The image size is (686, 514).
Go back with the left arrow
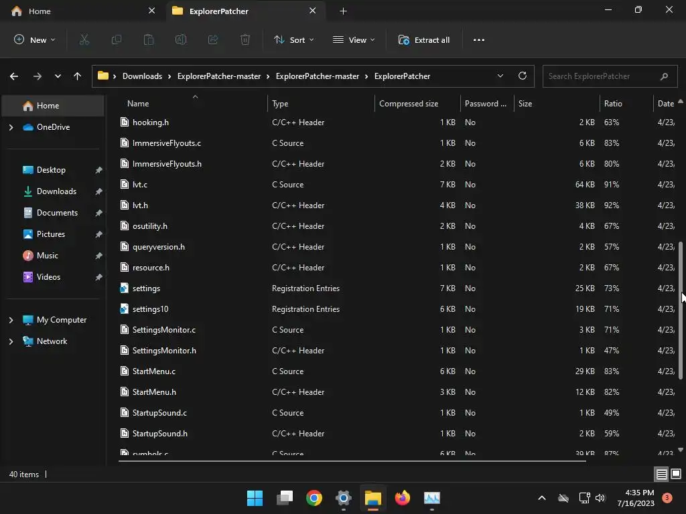[x=14, y=76]
